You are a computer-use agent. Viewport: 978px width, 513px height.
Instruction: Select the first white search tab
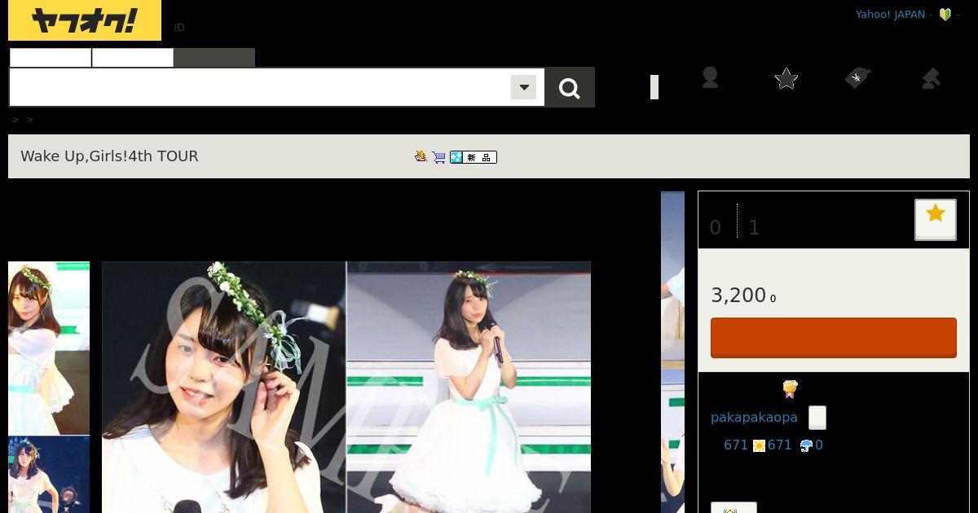(x=51, y=58)
